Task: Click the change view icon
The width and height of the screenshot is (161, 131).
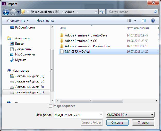Action: point(130,21)
